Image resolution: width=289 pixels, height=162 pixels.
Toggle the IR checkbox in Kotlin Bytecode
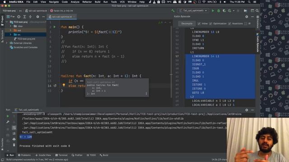tap(246, 23)
